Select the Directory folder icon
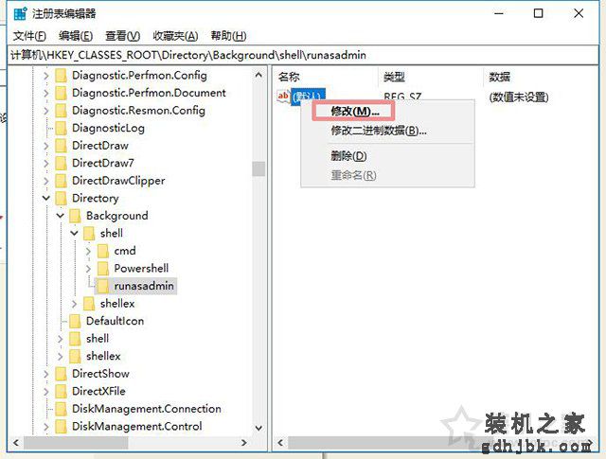This screenshot has width=606, height=459. pyautogui.click(x=61, y=198)
